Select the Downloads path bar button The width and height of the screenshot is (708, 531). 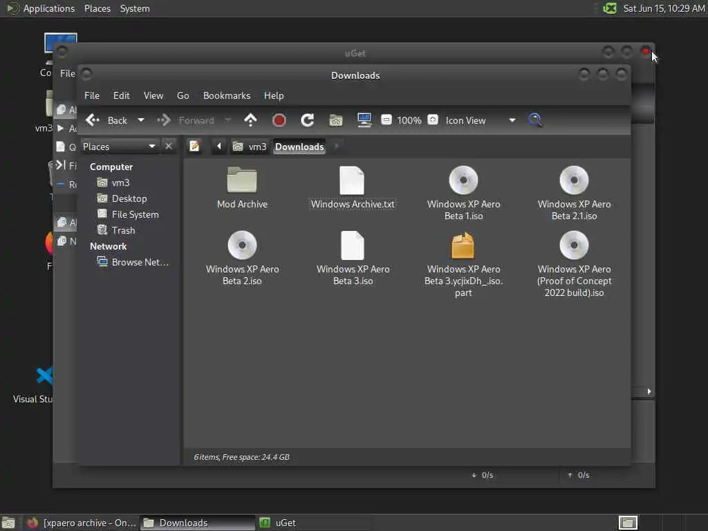(299, 147)
